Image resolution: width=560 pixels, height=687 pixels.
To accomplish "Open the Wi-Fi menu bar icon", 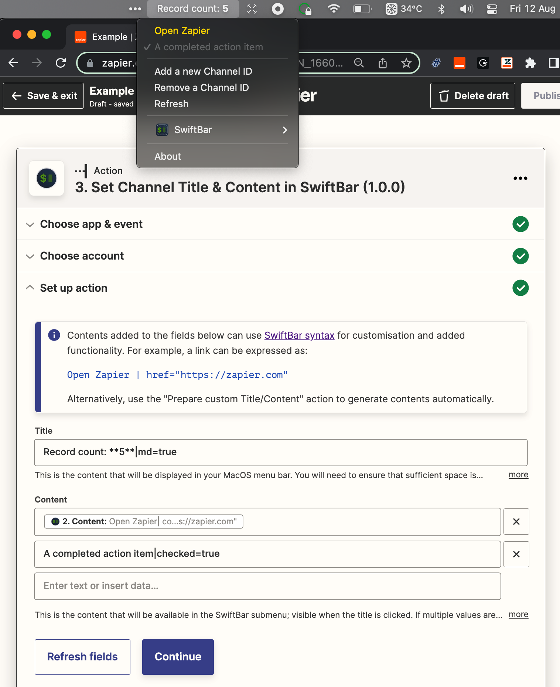I will pyautogui.click(x=334, y=9).
